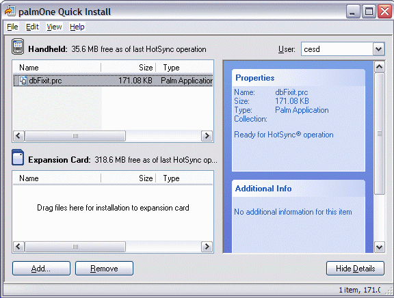
Task: Sort Handheld list by Size column
Action: pyautogui.click(x=129, y=68)
